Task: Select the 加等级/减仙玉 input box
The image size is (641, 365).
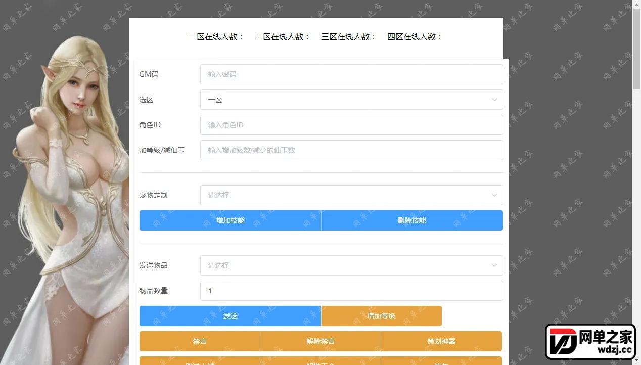Action: (351, 150)
